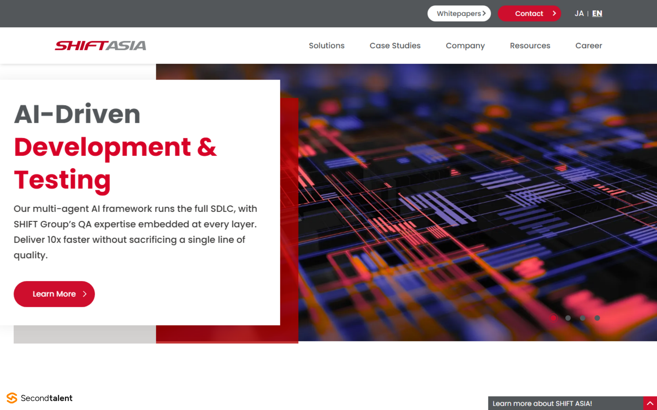Select the second carousel slide dot
657x410 pixels.
point(568,318)
